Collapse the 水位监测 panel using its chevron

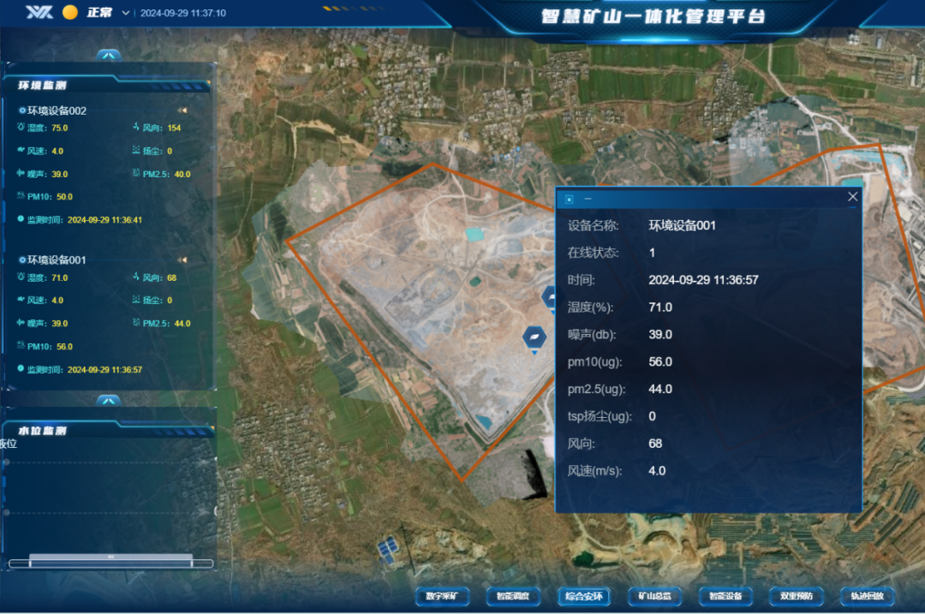tap(108, 401)
